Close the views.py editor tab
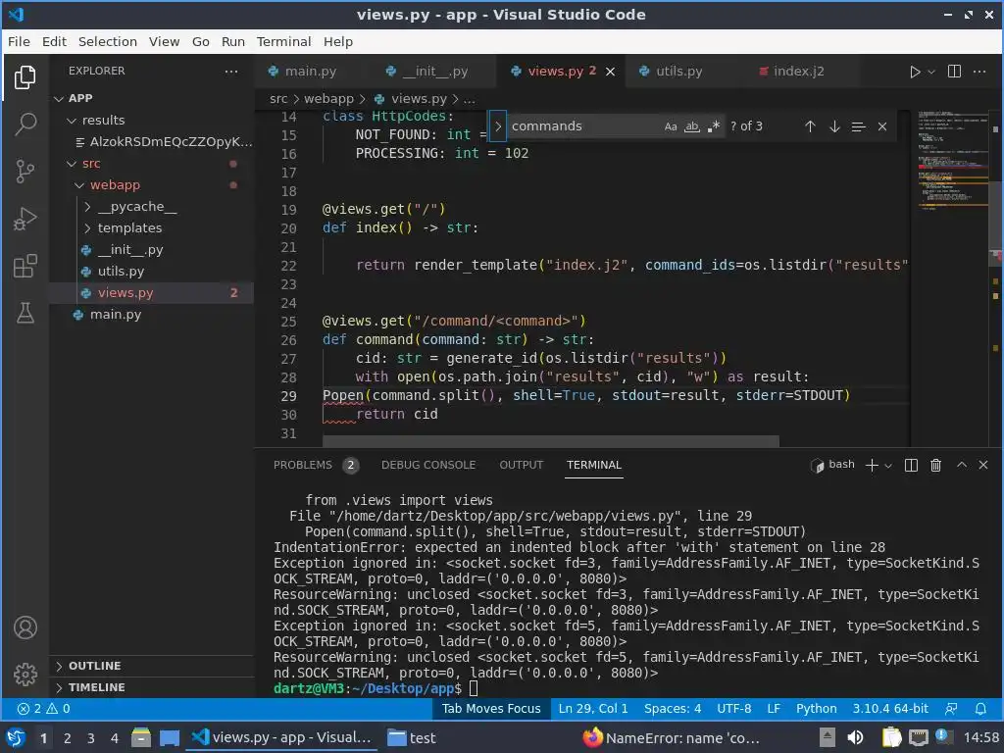The image size is (1004, 753). coord(610,72)
